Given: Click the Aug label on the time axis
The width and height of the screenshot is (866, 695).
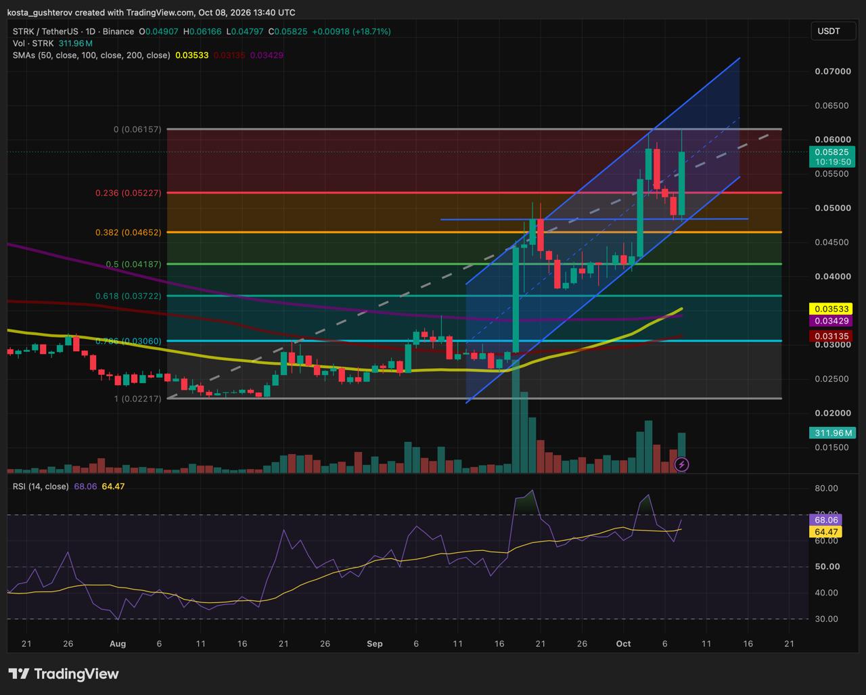Looking at the screenshot, I should pos(118,644).
